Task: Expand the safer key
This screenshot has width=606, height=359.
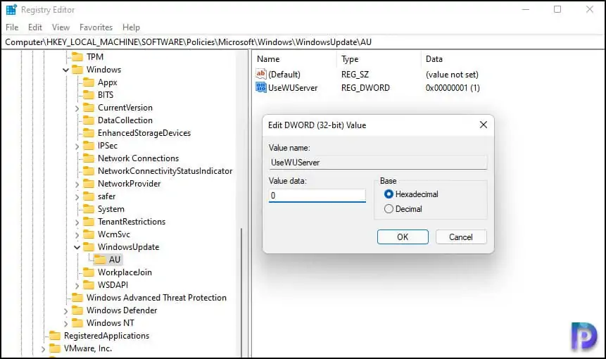Action: click(x=77, y=197)
